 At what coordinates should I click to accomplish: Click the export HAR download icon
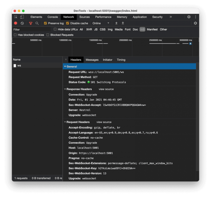pyautogui.click(x=123, y=23)
